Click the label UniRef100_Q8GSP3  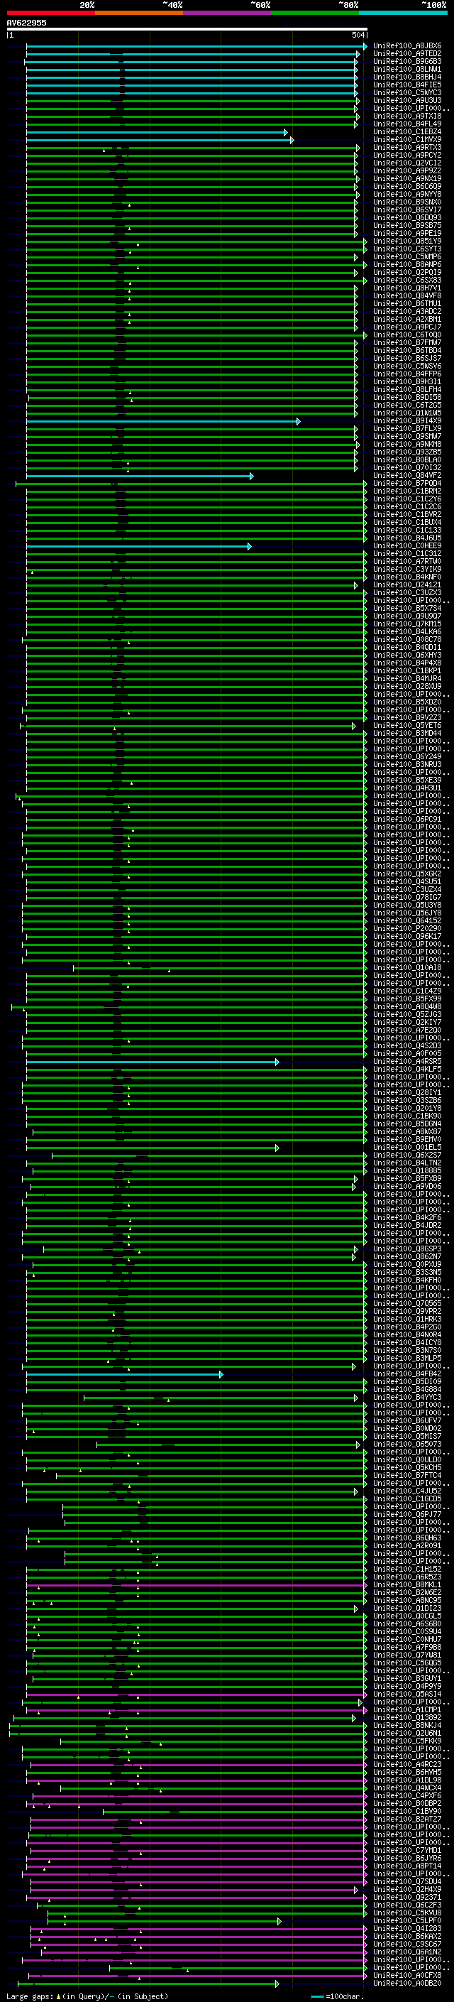(x=407, y=1249)
